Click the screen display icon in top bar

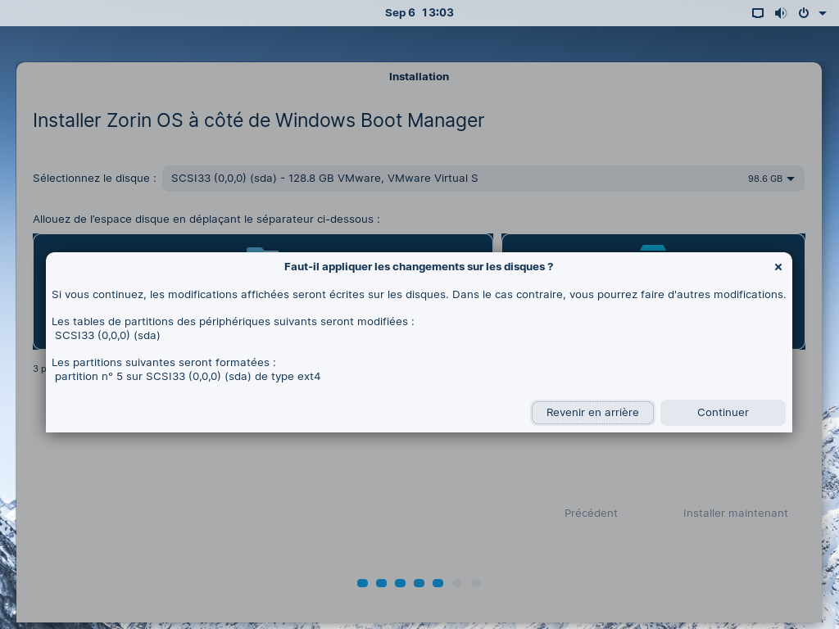tap(758, 13)
